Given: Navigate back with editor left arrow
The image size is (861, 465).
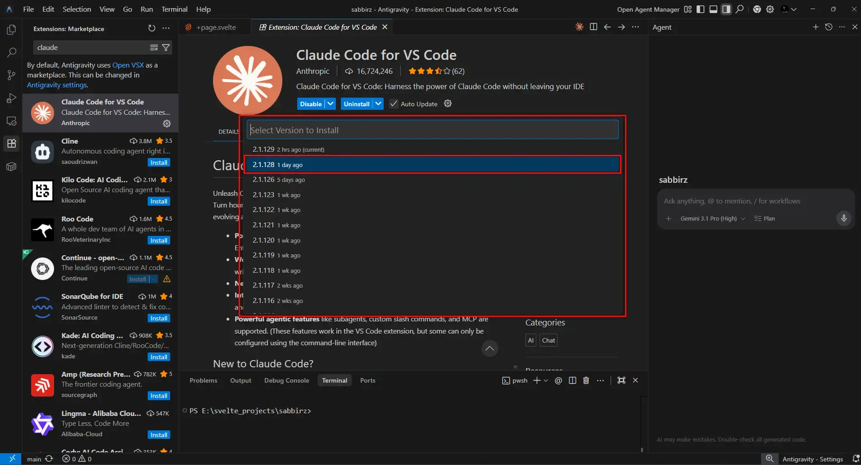Looking at the screenshot, I should (x=607, y=27).
